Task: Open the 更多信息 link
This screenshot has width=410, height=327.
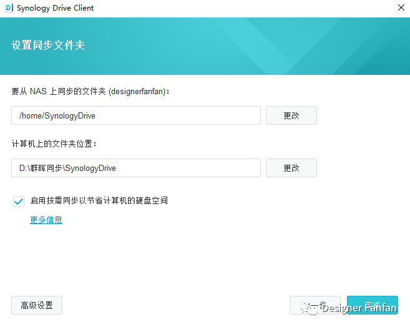Action: click(46, 220)
